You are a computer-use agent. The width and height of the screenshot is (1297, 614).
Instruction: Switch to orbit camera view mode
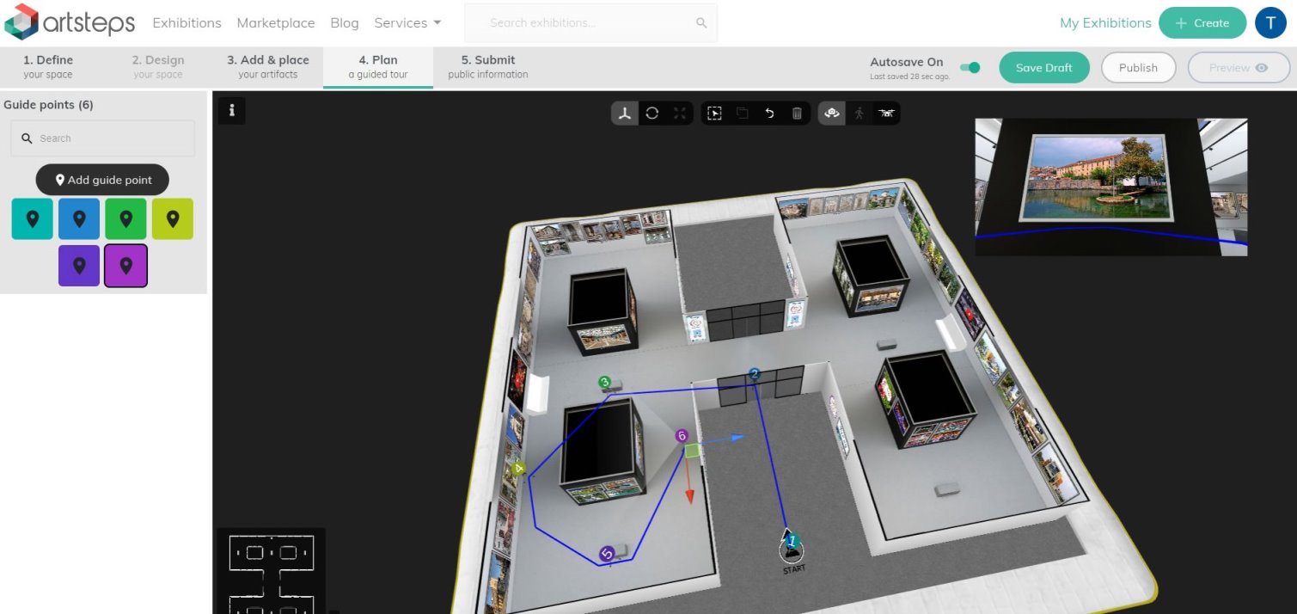coord(831,114)
